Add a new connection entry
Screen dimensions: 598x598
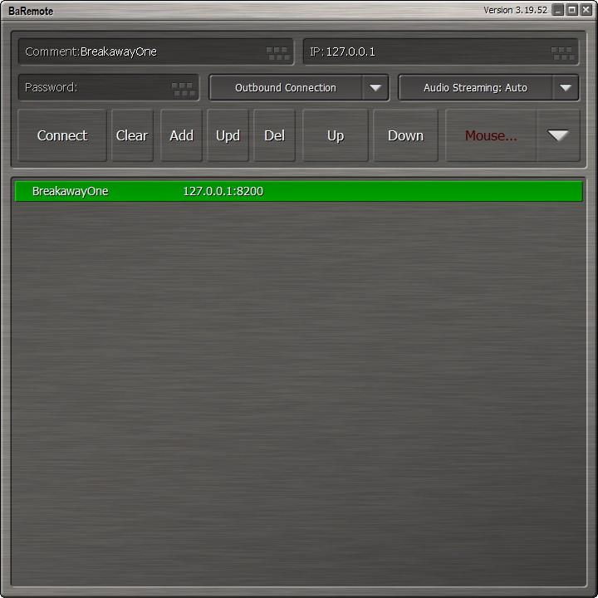(x=181, y=135)
